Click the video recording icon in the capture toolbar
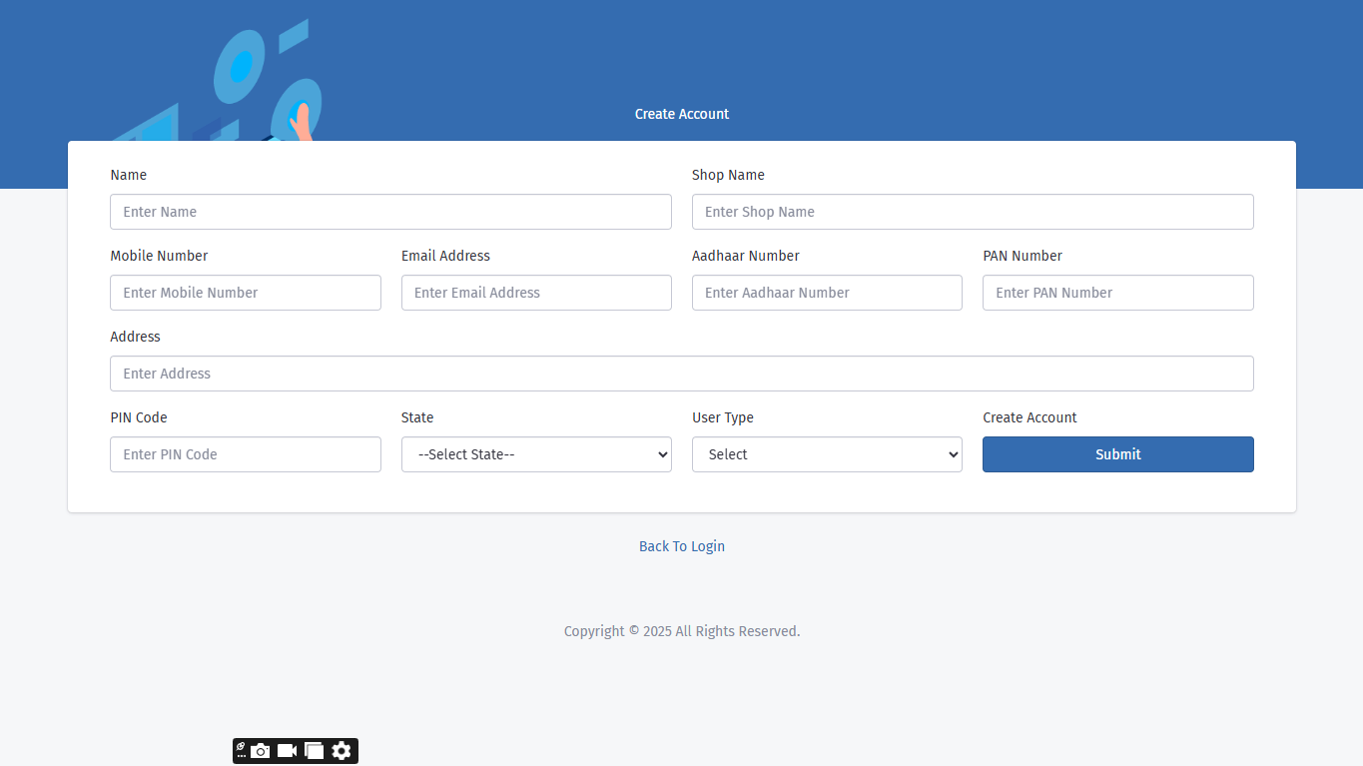The image size is (1363, 766). tap(288, 751)
